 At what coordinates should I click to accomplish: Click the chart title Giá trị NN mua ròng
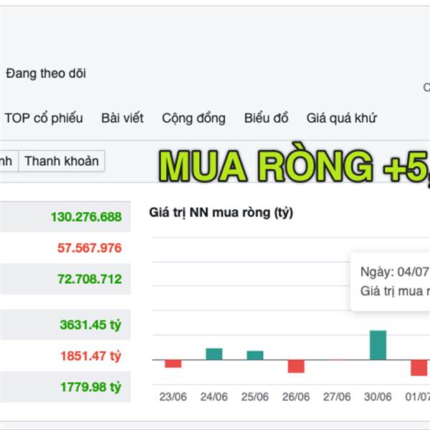221,213
